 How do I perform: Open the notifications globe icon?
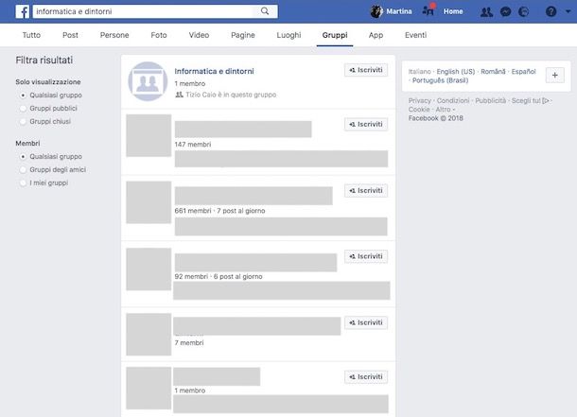point(523,12)
